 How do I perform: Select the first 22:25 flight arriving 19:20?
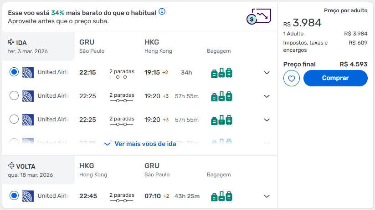click(x=14, y=95)
